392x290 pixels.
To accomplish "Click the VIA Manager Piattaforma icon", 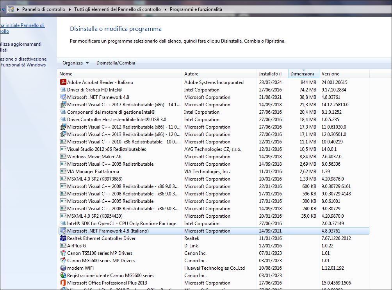I will point(63,172).
